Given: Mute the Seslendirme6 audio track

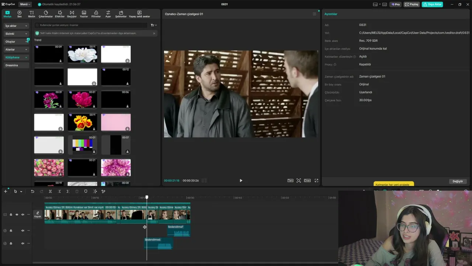Looking at the screenshot, I should tap(22, 243).
